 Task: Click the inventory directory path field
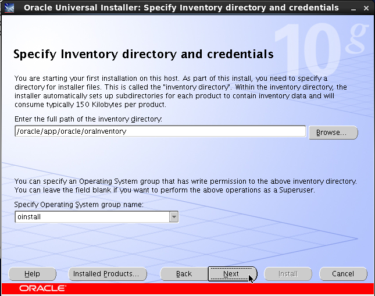(x=160, y=131)
